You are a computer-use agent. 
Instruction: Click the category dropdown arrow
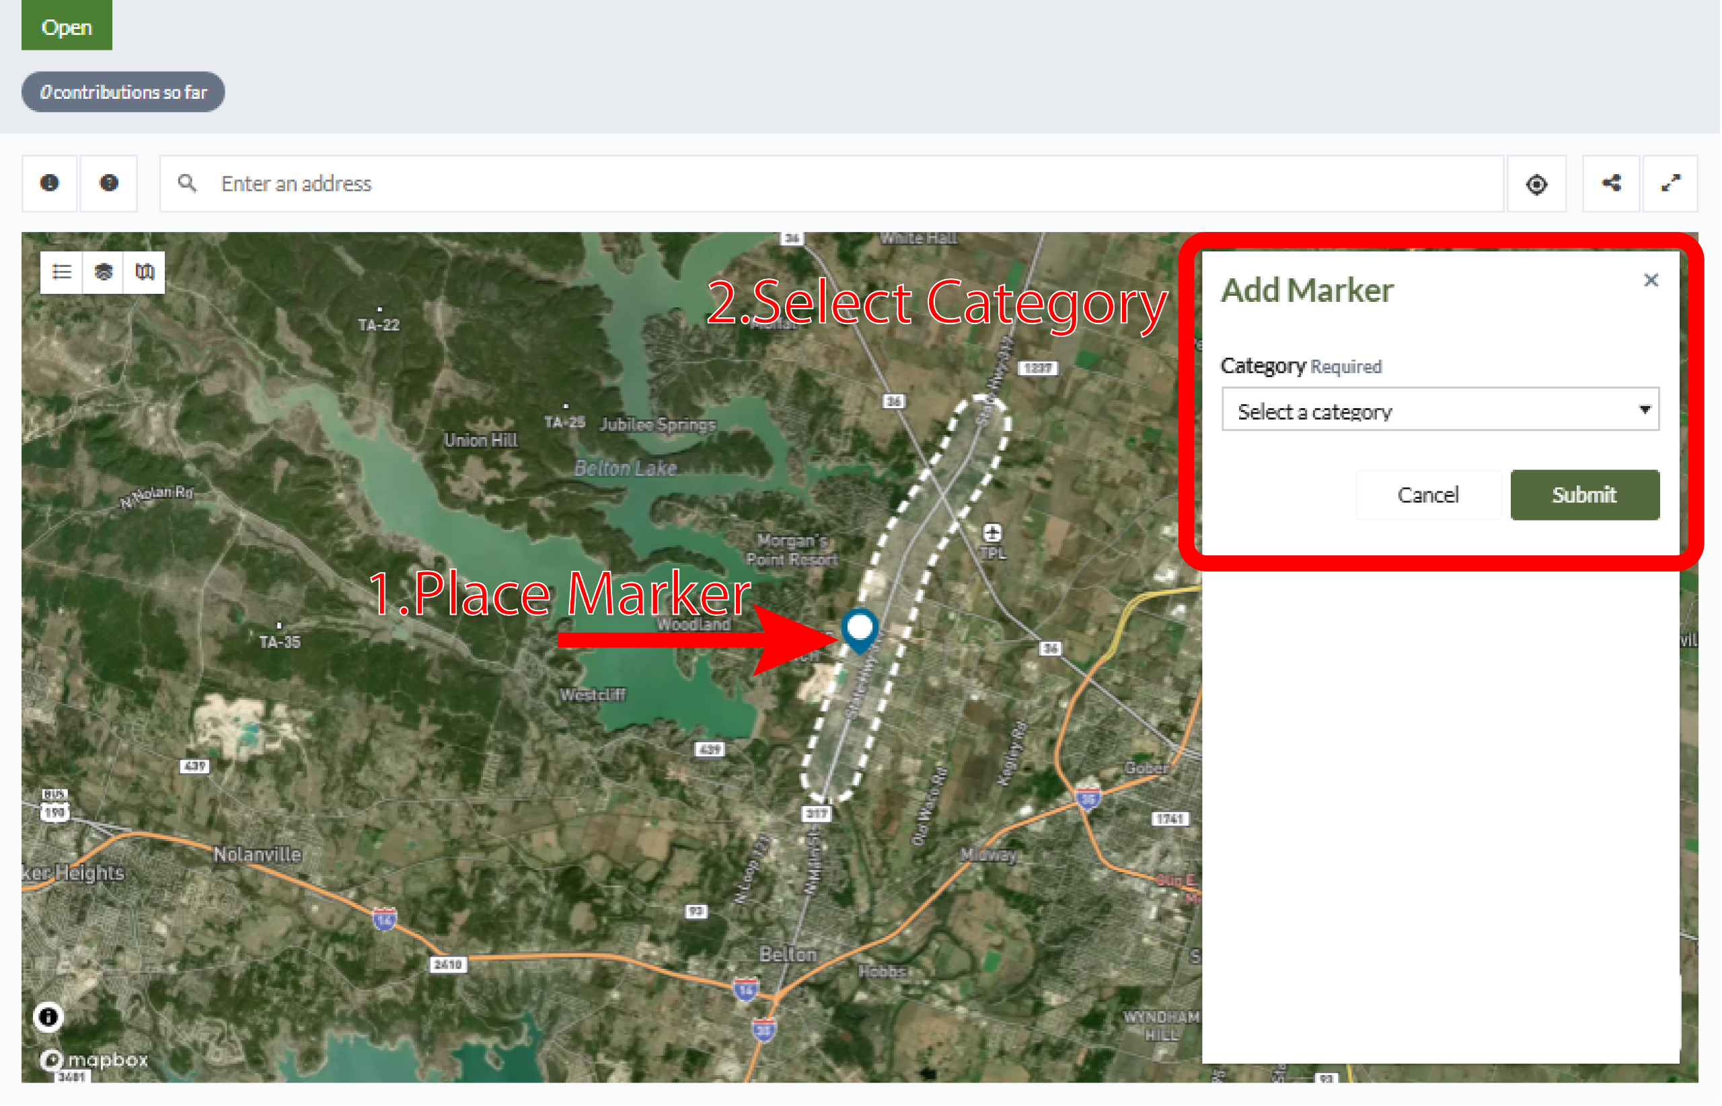coord(1645,410)
